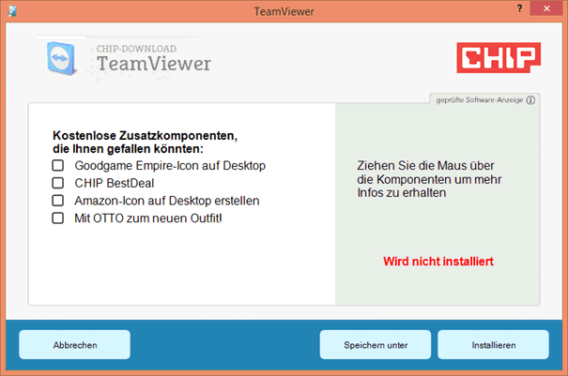The image size is (568, 376).
Task: Toggle Mit OTTO zum neuen Outfit checkbox
Action: pos(58,218)
